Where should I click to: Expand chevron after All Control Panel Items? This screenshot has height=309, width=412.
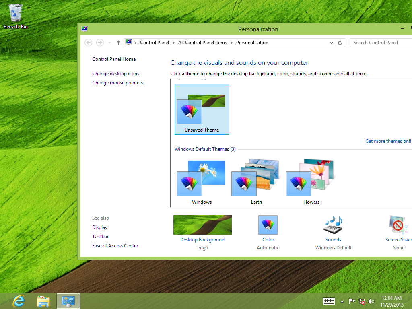(x=231, y=43)
